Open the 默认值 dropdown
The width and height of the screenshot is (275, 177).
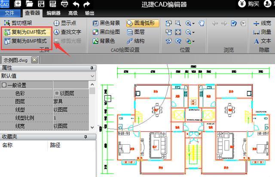92,76
